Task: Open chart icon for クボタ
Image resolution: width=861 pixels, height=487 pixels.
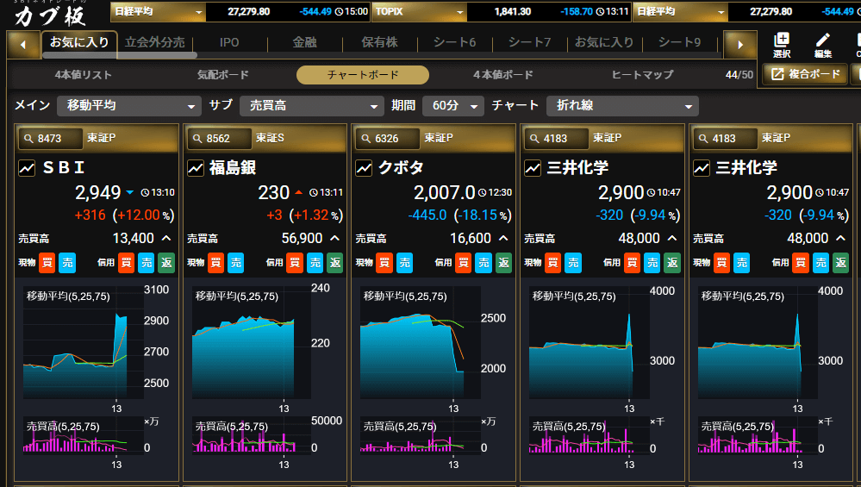Action: [364, 168]
